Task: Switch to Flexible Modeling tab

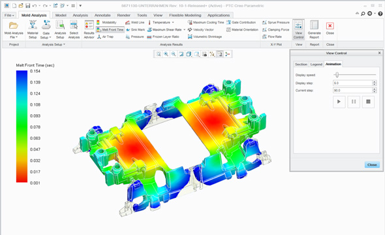Action: [185, 15]
